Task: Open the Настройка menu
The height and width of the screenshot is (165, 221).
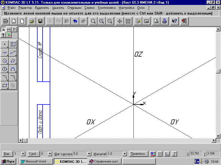Action: (127, 8)
